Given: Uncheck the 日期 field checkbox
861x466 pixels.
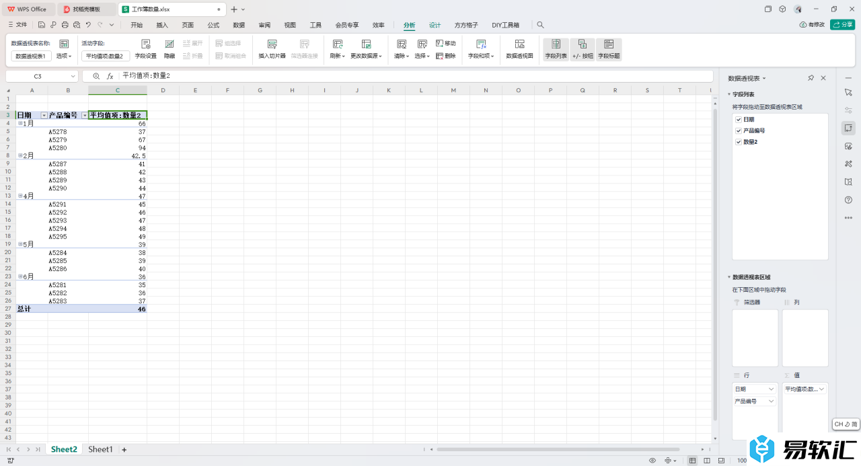Looking at the screenshot, I should pos(739,119).
